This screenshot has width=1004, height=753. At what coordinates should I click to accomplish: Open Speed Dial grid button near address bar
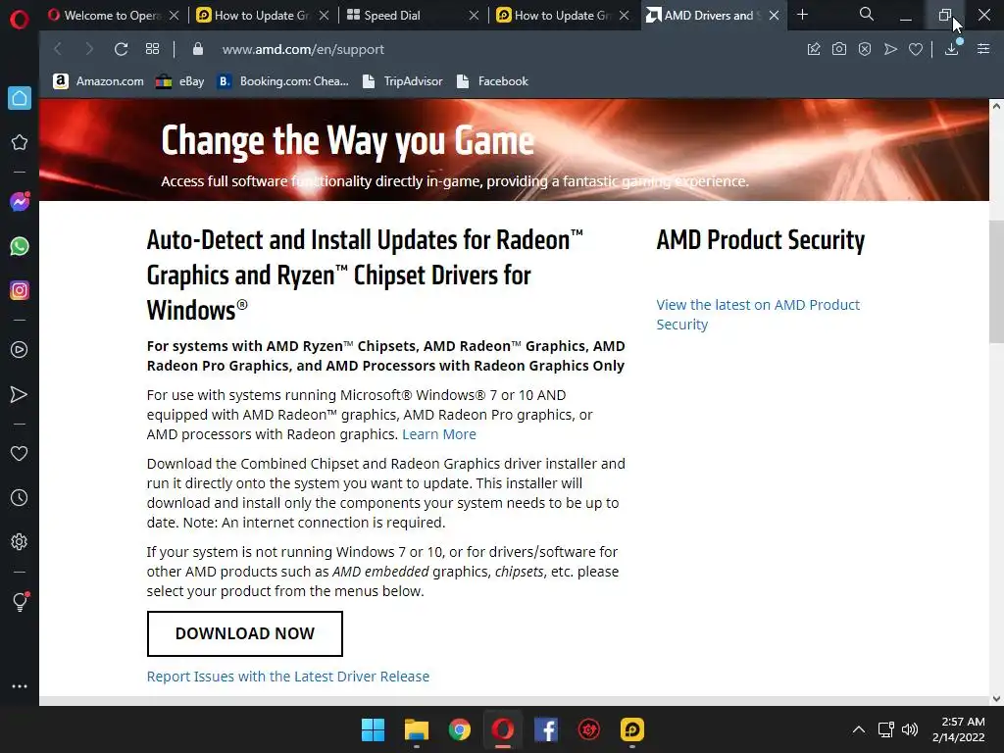coord(152,49)
